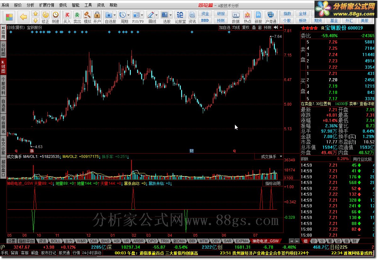Open the 报价 menu
Viewport: 378px width, 260px height.
[x=18, y=5]
